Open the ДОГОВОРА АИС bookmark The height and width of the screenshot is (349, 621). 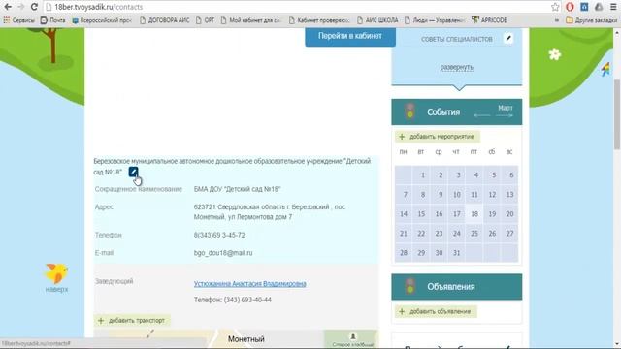(164, 20)
